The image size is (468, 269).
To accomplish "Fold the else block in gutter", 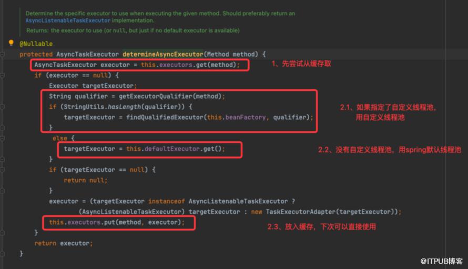I will tap(3, 138).
